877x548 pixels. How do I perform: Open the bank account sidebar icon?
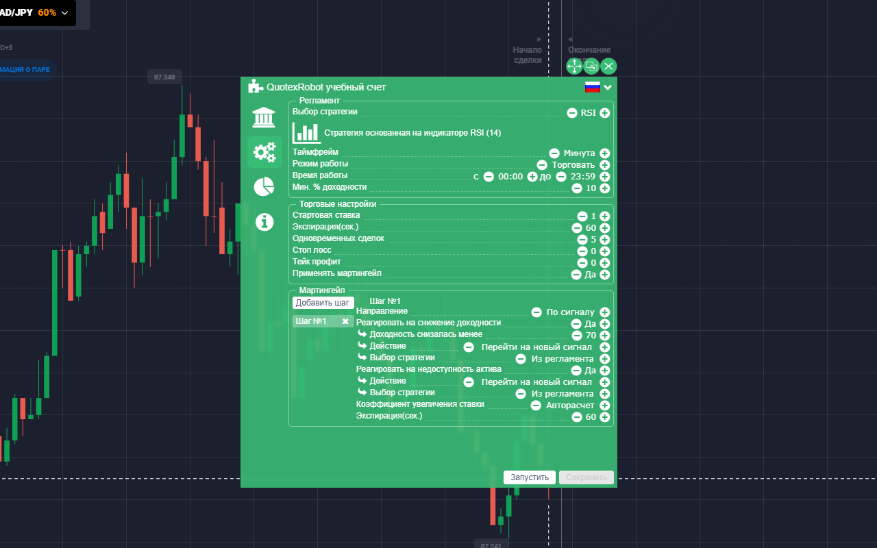coord(264,117)
